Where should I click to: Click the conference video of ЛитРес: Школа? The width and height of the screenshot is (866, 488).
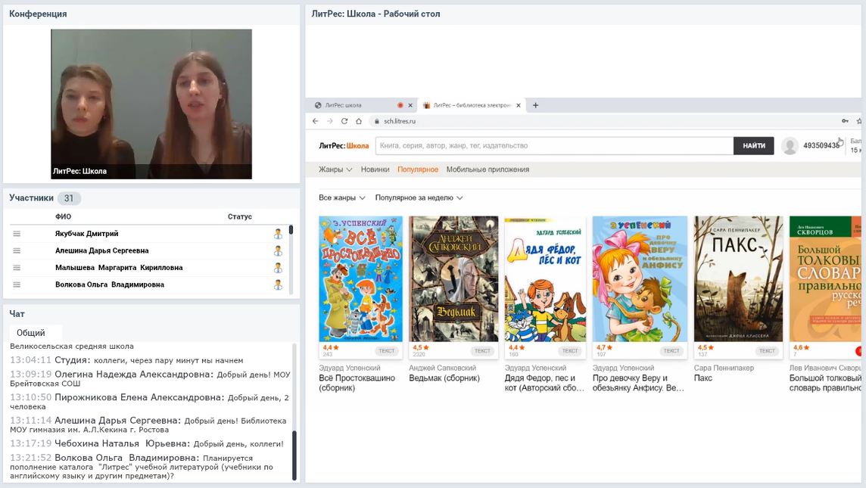click(151, 104)
